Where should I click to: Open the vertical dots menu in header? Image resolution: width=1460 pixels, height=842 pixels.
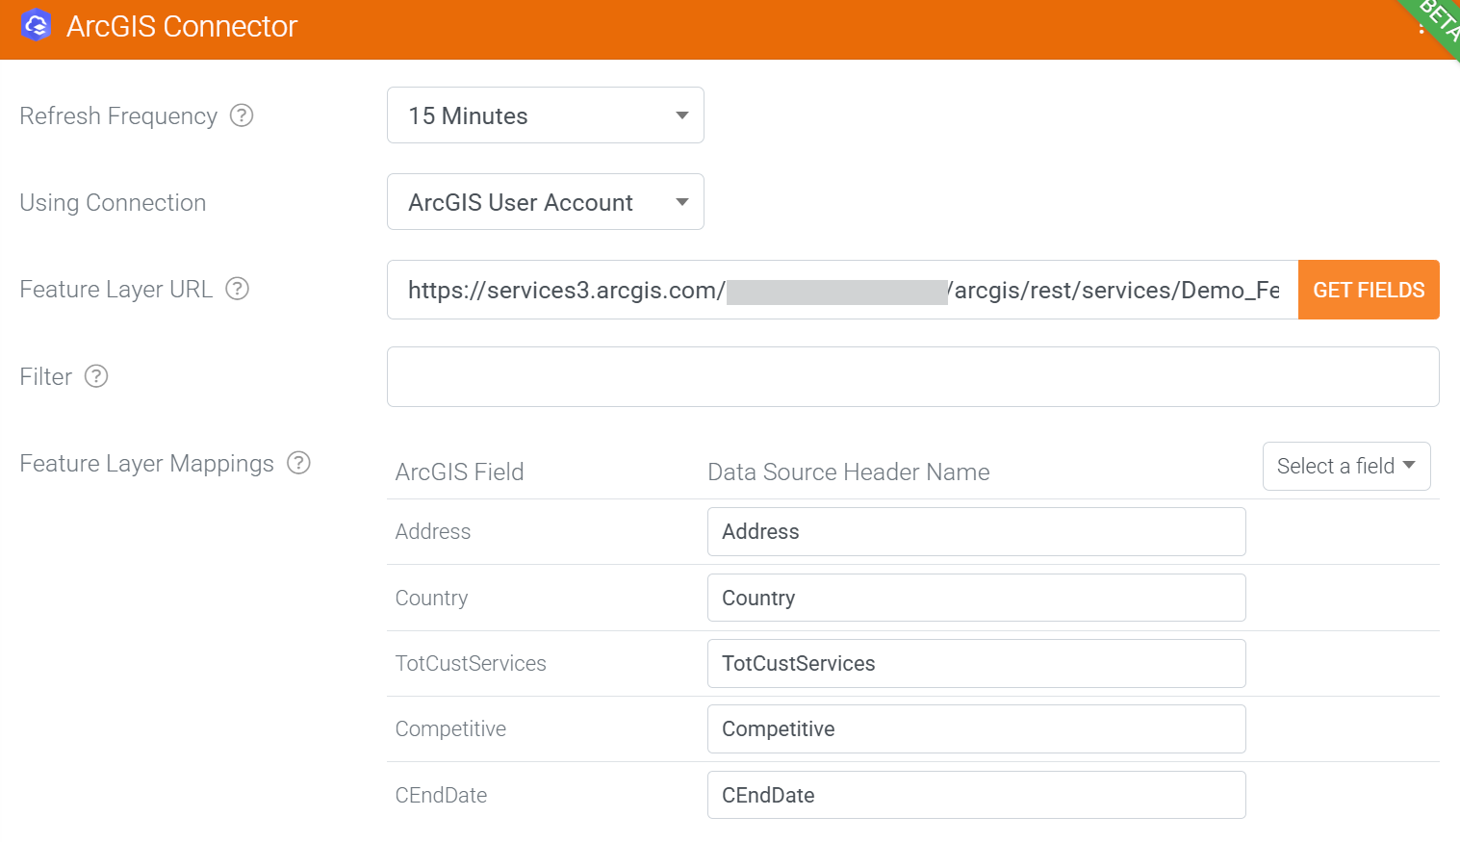coord(1422,27)
